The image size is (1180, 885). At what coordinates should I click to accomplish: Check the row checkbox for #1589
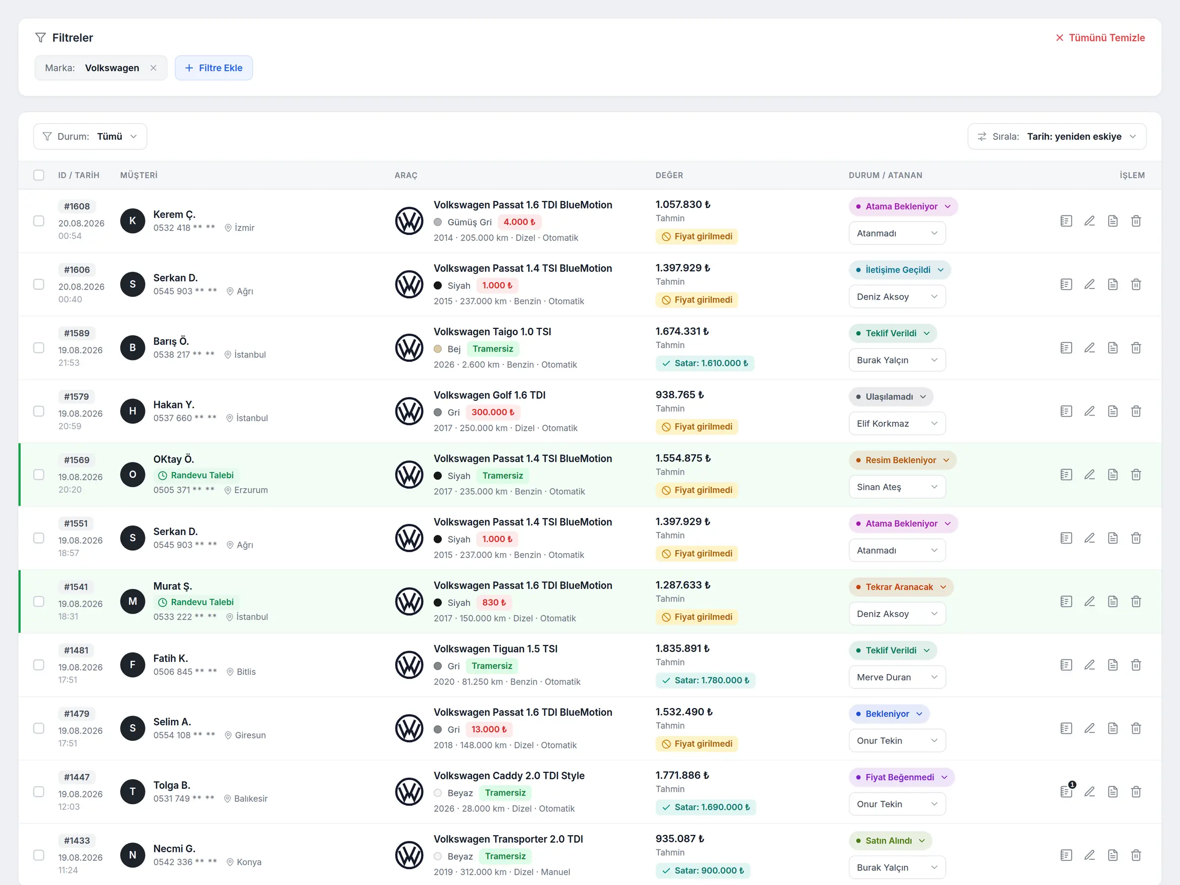(x=39, y=348)
